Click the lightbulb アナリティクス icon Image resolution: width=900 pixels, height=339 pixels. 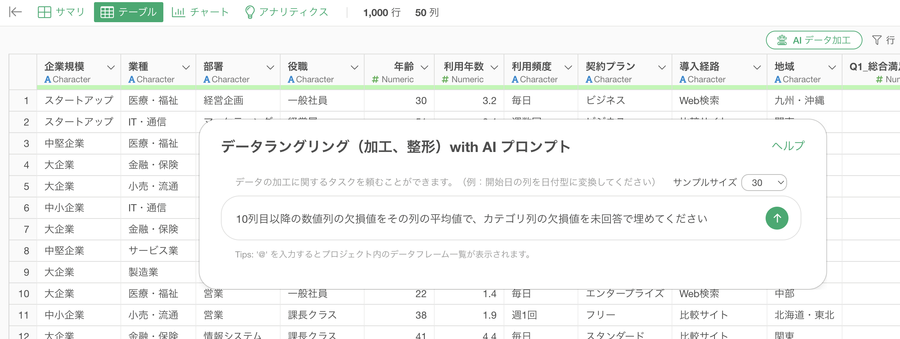249,12
